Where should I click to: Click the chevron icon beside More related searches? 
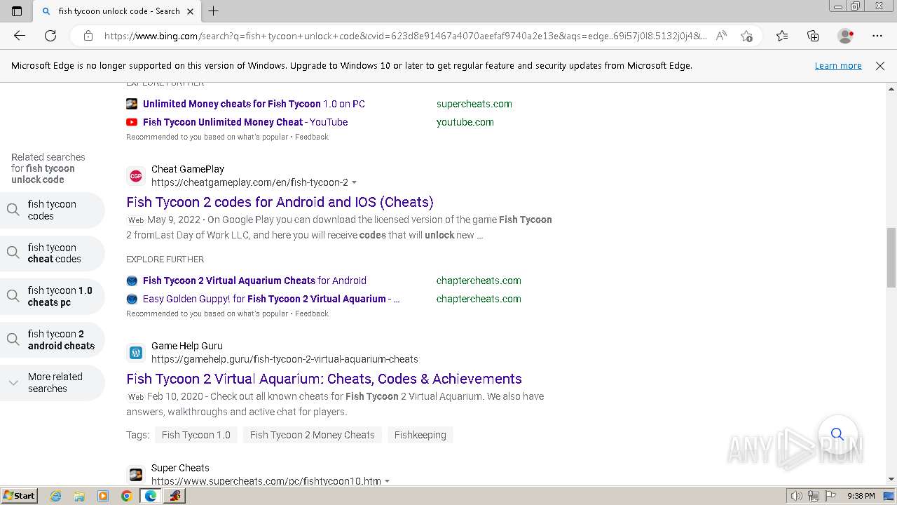click(x=13, y=382)
